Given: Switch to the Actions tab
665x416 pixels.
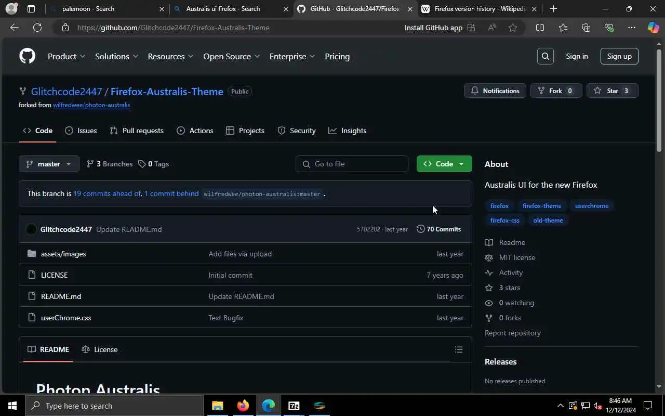Looking at the screenshot, I should [195, 131].
